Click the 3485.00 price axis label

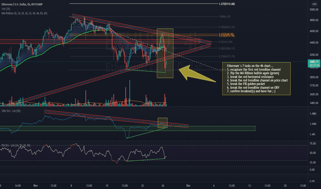click(314, 103)
